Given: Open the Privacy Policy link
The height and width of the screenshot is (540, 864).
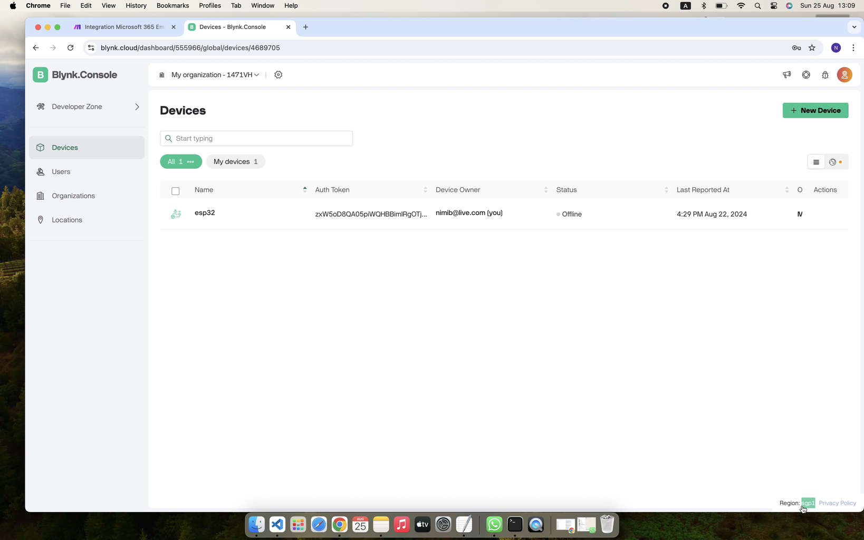Looking at the screenshot, I should click(837, 503).
